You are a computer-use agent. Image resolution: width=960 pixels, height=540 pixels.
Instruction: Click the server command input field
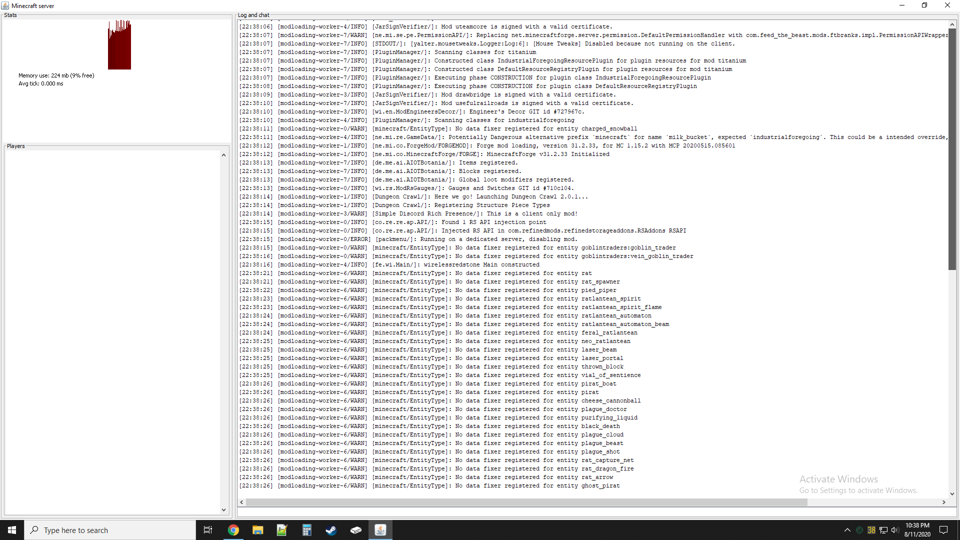pyautogui.click(x=597, y=512)
